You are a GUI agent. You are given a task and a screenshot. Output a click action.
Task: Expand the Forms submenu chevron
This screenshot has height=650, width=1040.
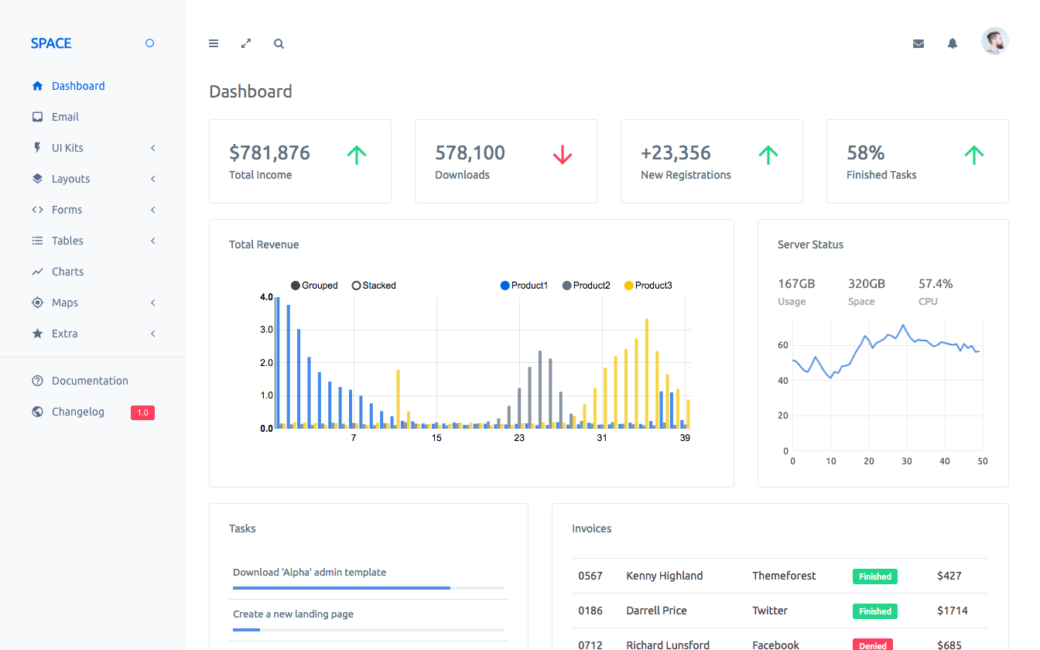click(x=153, y=210)
